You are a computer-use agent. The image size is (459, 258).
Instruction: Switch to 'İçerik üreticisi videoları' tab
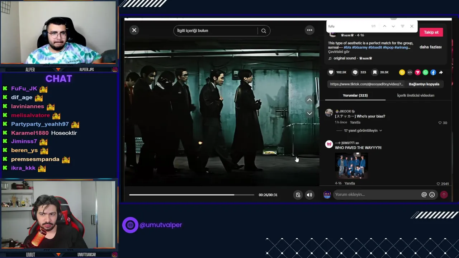(416, 95)
